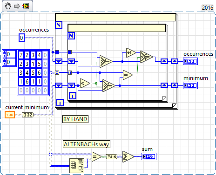Select the Less Than comparison node
The width and height of the screenshot is (216, 175).
85,84
